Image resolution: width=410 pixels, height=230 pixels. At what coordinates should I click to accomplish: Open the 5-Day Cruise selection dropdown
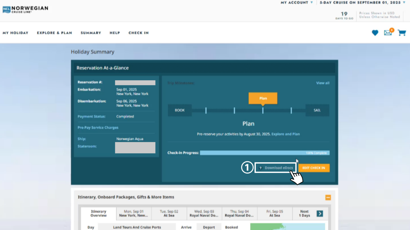coord(362,2)
